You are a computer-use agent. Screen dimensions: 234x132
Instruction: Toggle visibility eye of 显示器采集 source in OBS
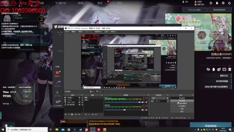click(x=79, y=105)
